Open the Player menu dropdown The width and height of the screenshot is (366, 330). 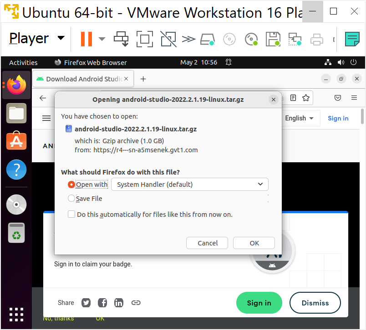pyautogui.click(x=37, y=39)
